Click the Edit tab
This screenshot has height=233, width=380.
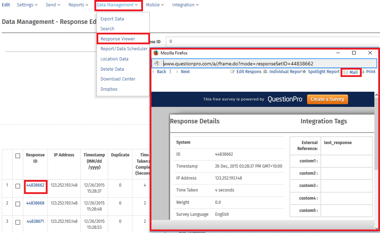tap(6, 5)
